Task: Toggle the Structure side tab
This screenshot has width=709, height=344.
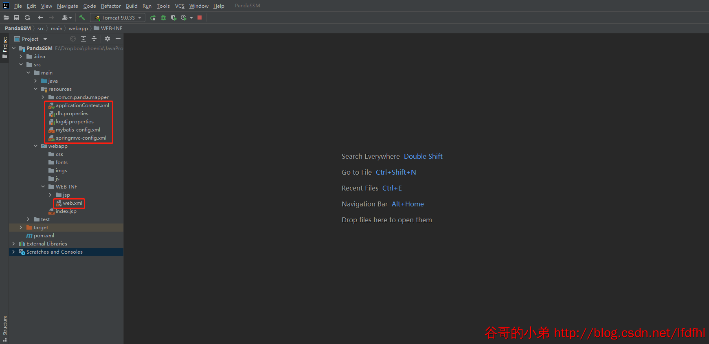Action: pos(4,328)
